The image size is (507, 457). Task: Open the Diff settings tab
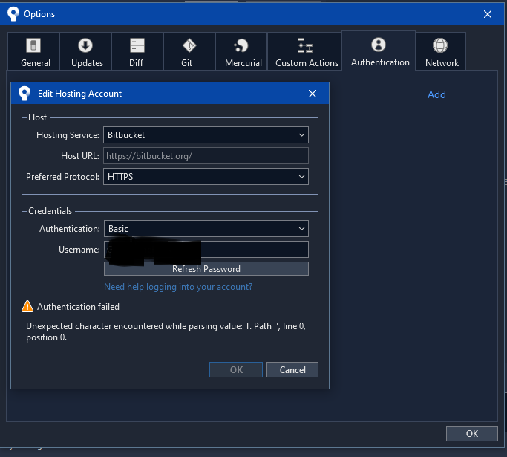[137, 51]
